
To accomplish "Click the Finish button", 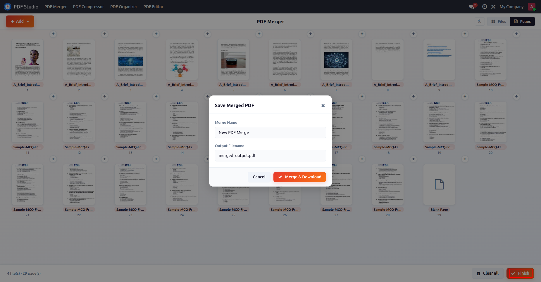I will (x=520, y=273).
